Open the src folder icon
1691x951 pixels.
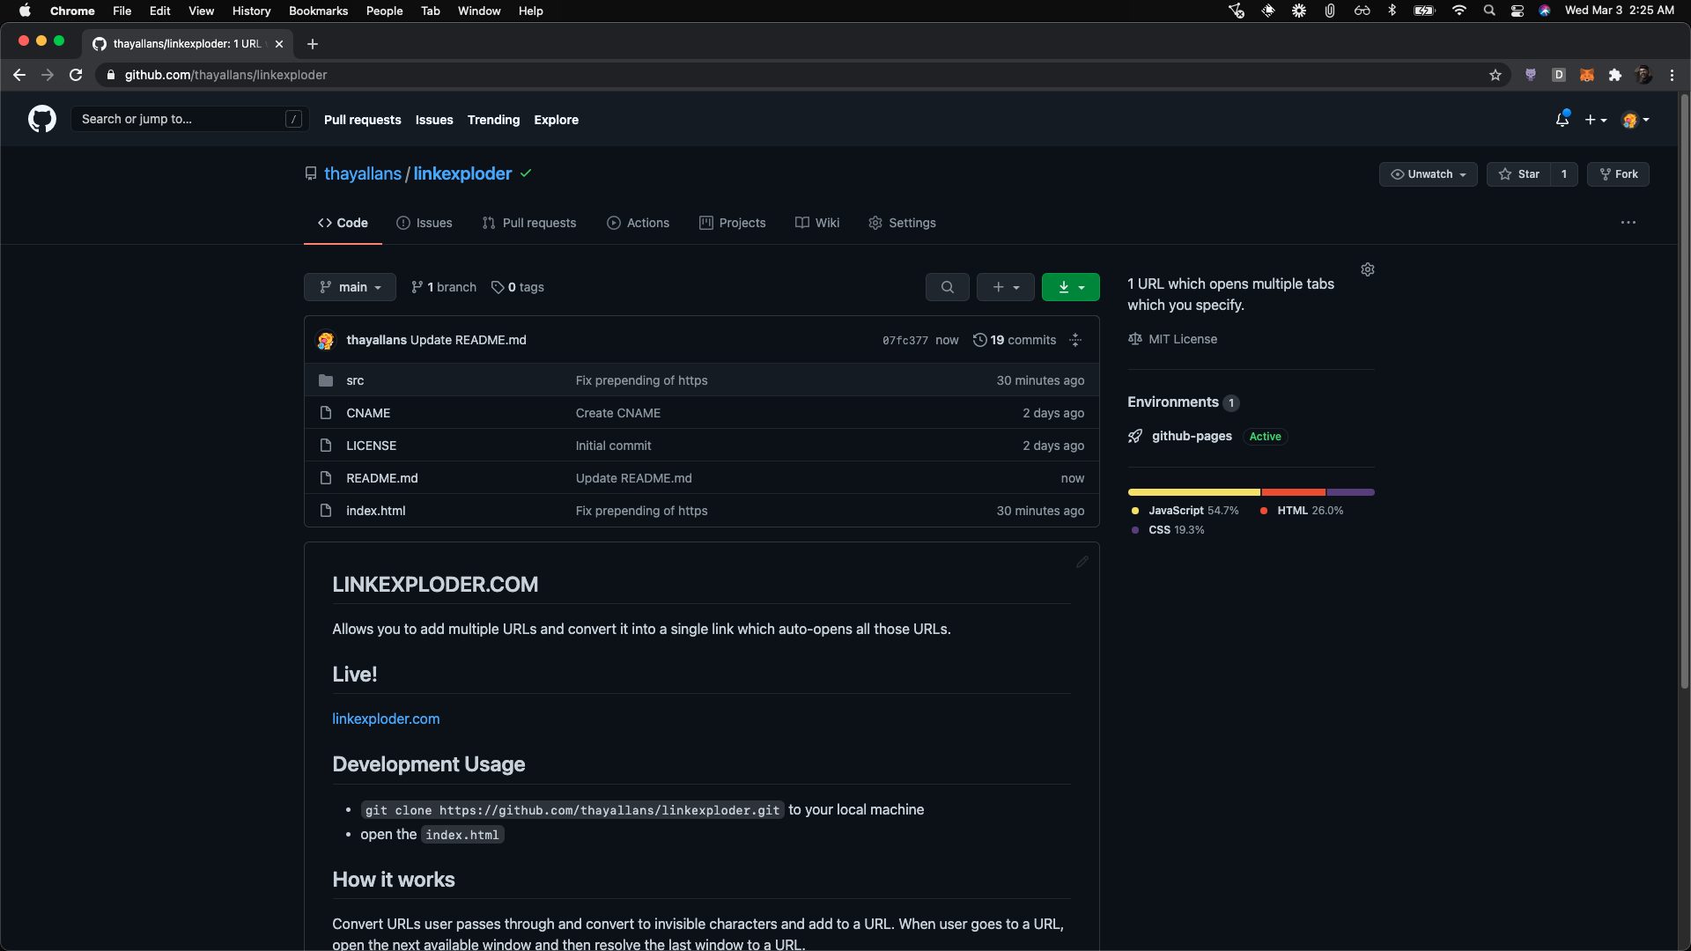[326, 380]
